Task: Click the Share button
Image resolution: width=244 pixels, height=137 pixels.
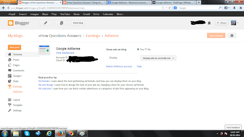Action: [222, 23]
